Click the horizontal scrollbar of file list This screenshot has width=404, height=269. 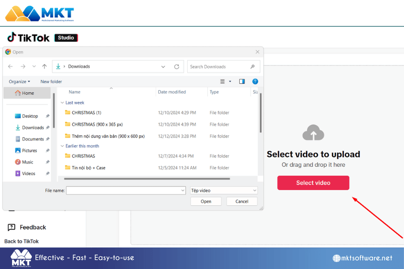[x=147, y=178]
